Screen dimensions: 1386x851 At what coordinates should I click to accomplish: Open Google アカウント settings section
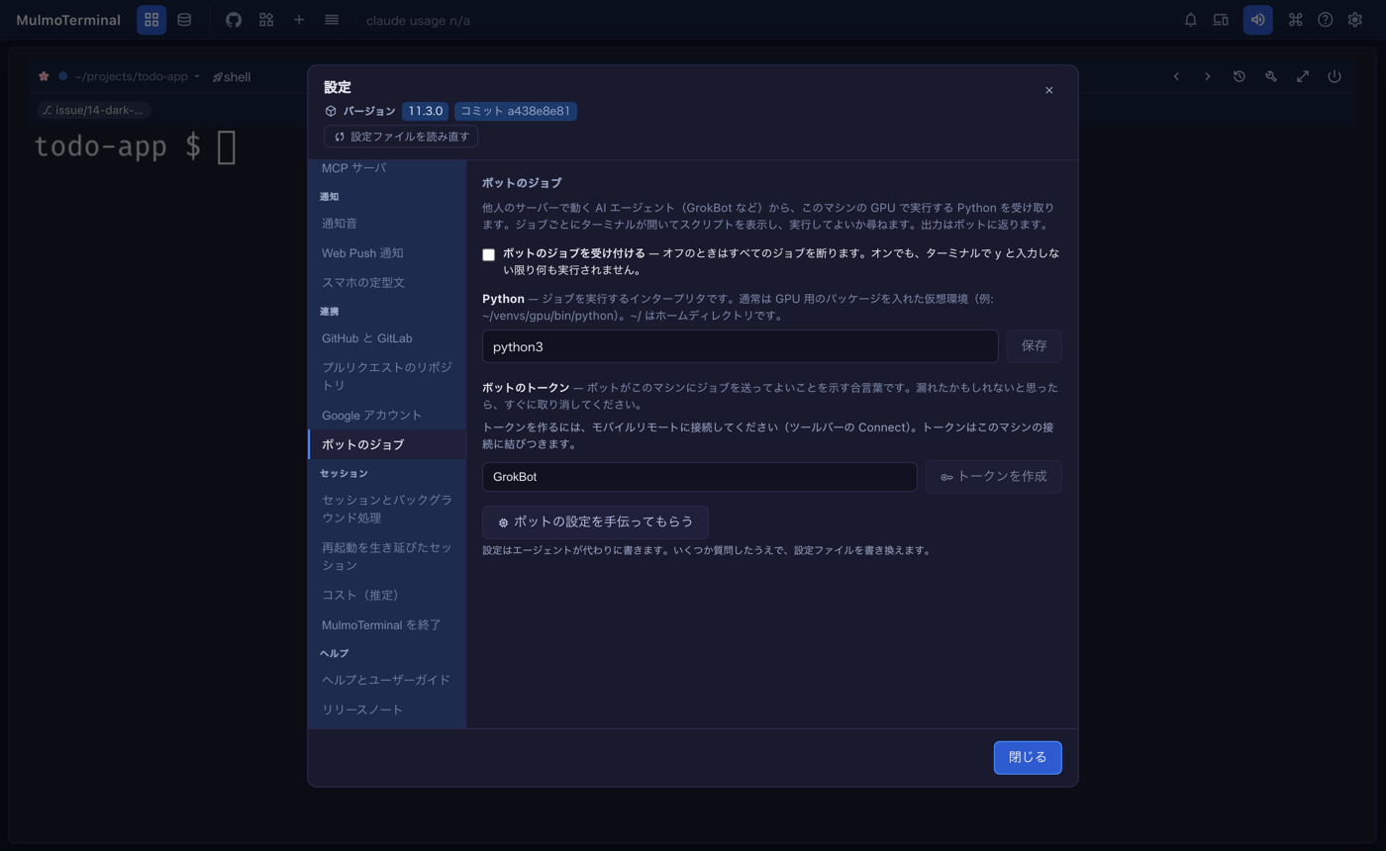[387, 416]
